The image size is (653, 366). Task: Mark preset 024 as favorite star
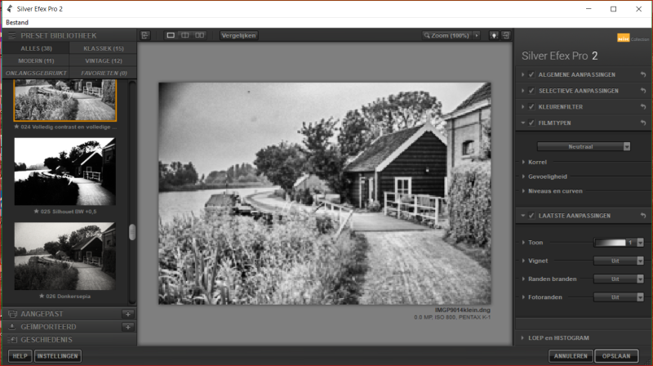click(x=16, y=127)
